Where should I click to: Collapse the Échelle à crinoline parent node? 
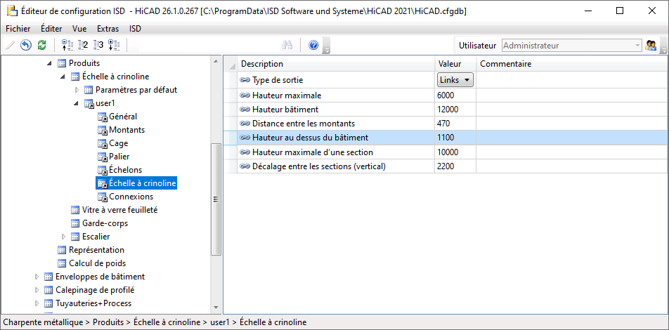63,77
